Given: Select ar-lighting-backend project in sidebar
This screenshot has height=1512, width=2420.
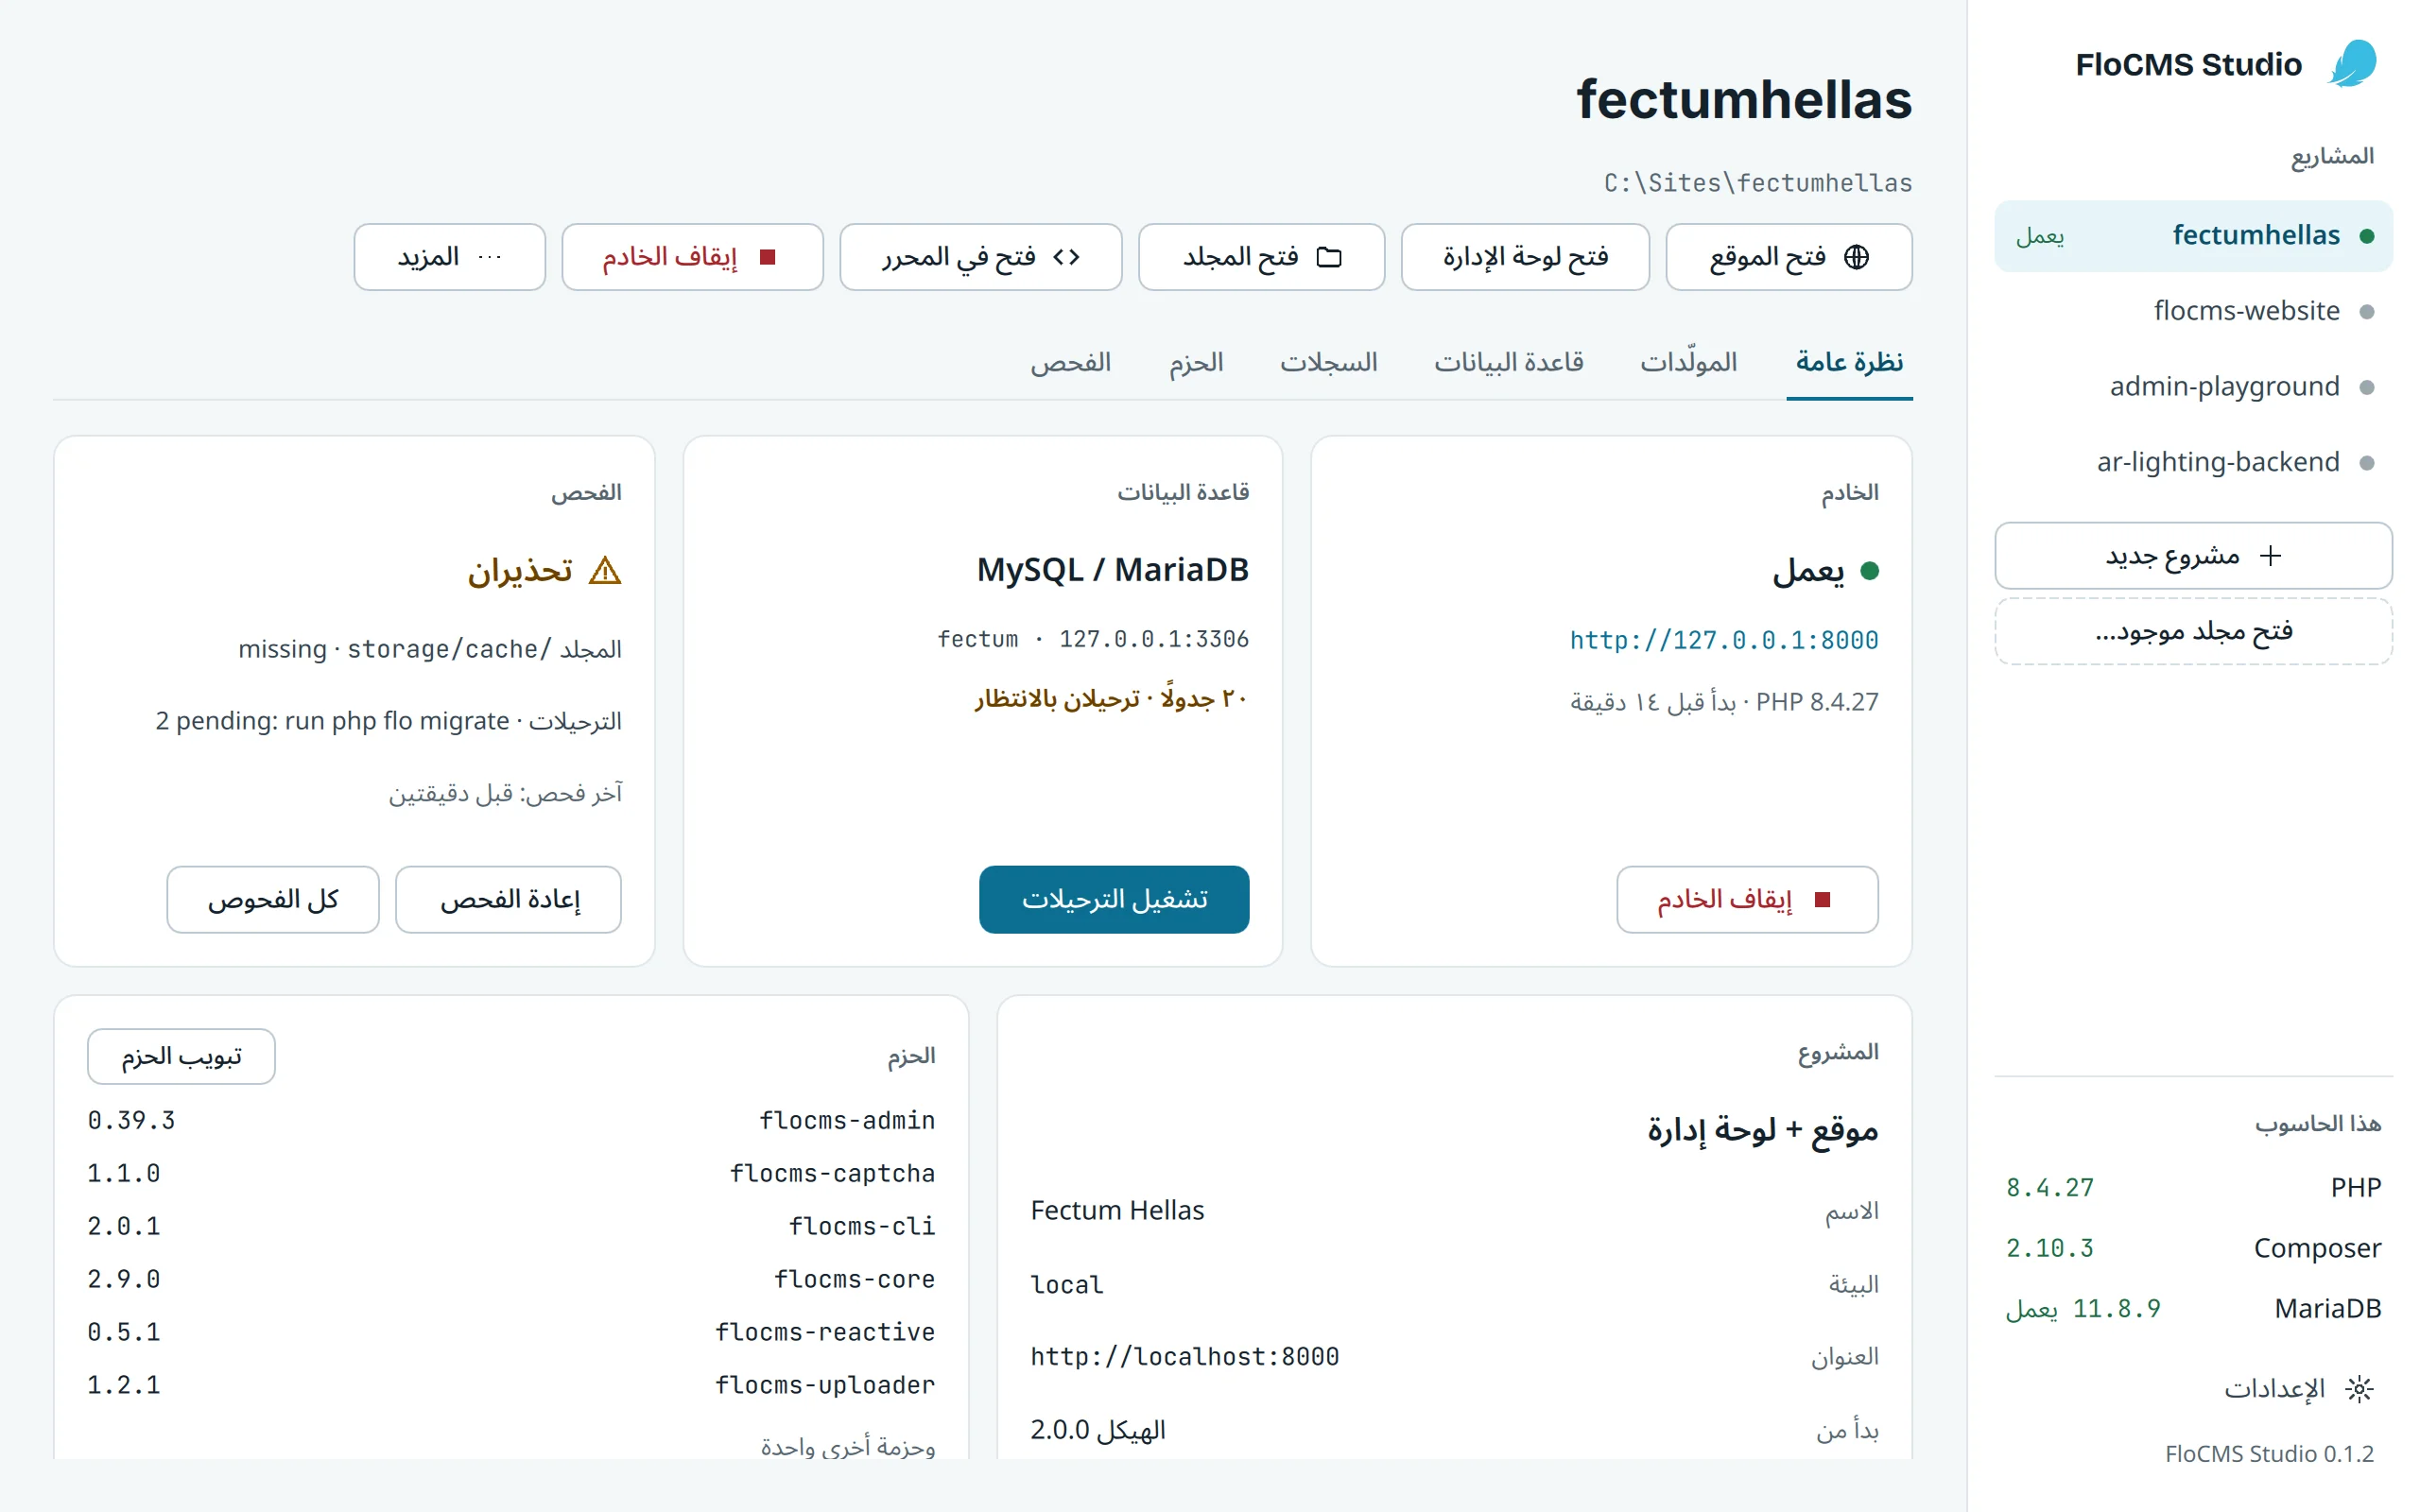Looking at the screenshot, I should 2193,462.
